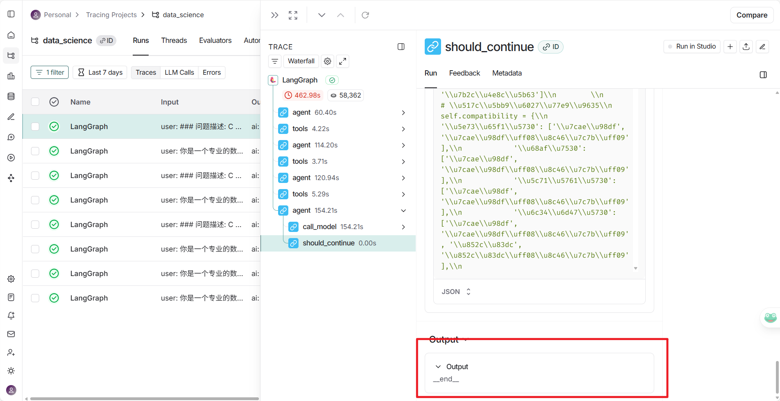Open the frog assistant widget
The width and height of the screenshot is (780, 401).
[770, 318]
